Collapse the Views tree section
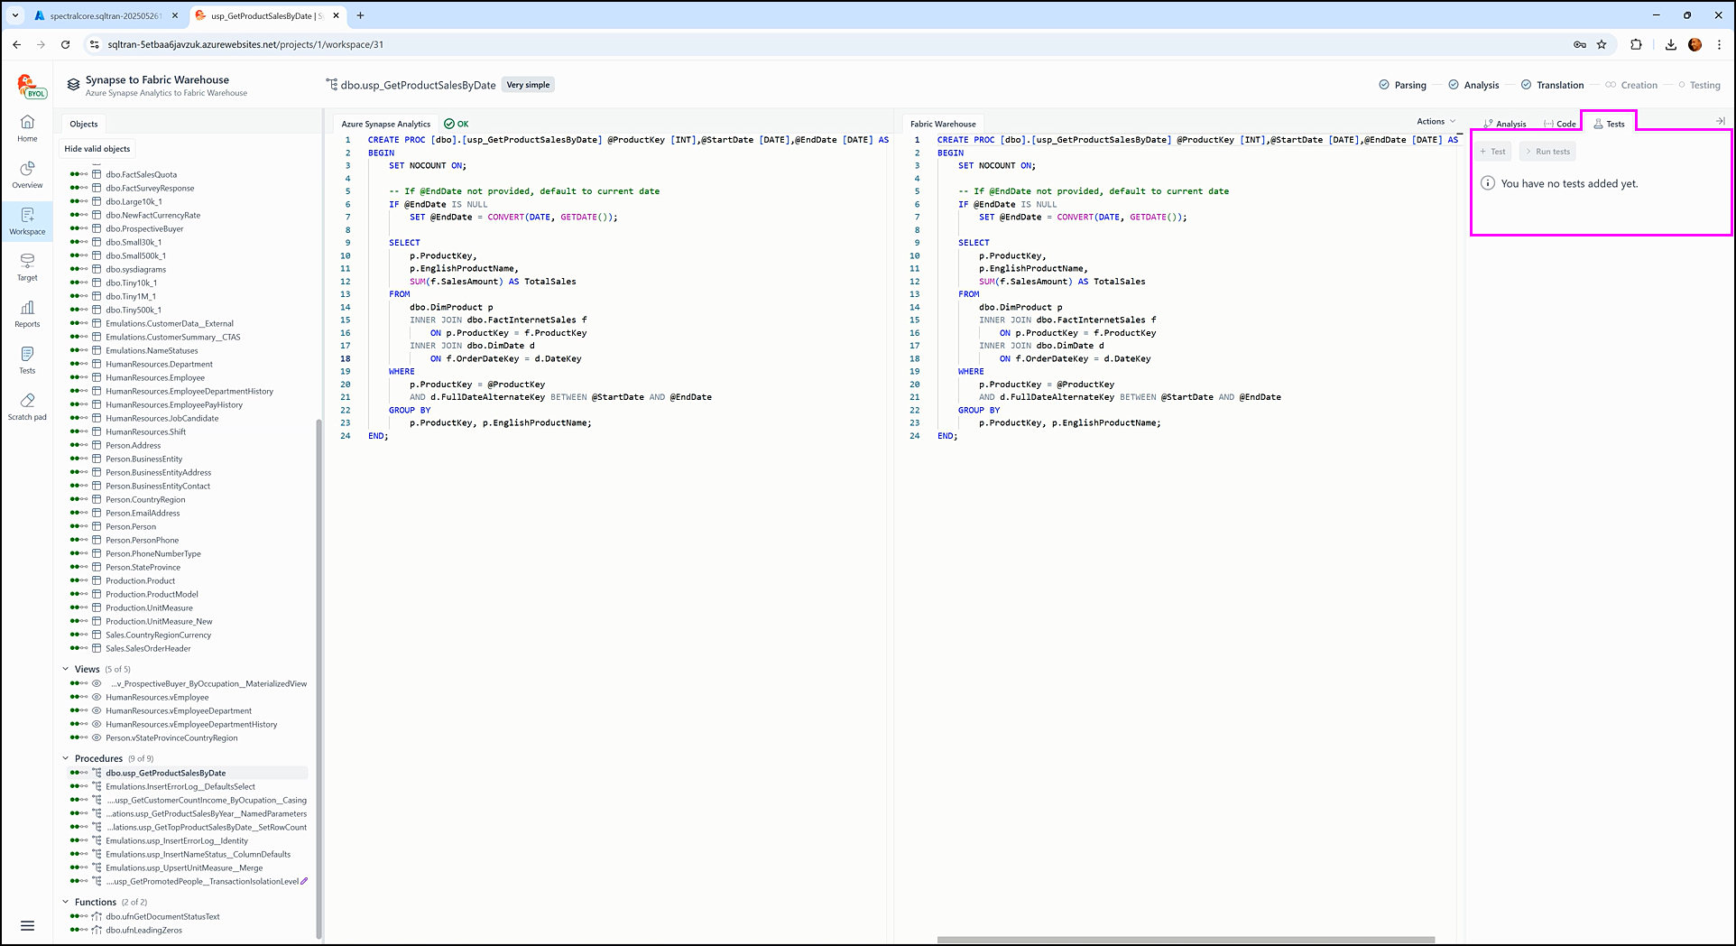This screenshot has height=946, width=1736. pyautogui.click(x=66, y=669)
